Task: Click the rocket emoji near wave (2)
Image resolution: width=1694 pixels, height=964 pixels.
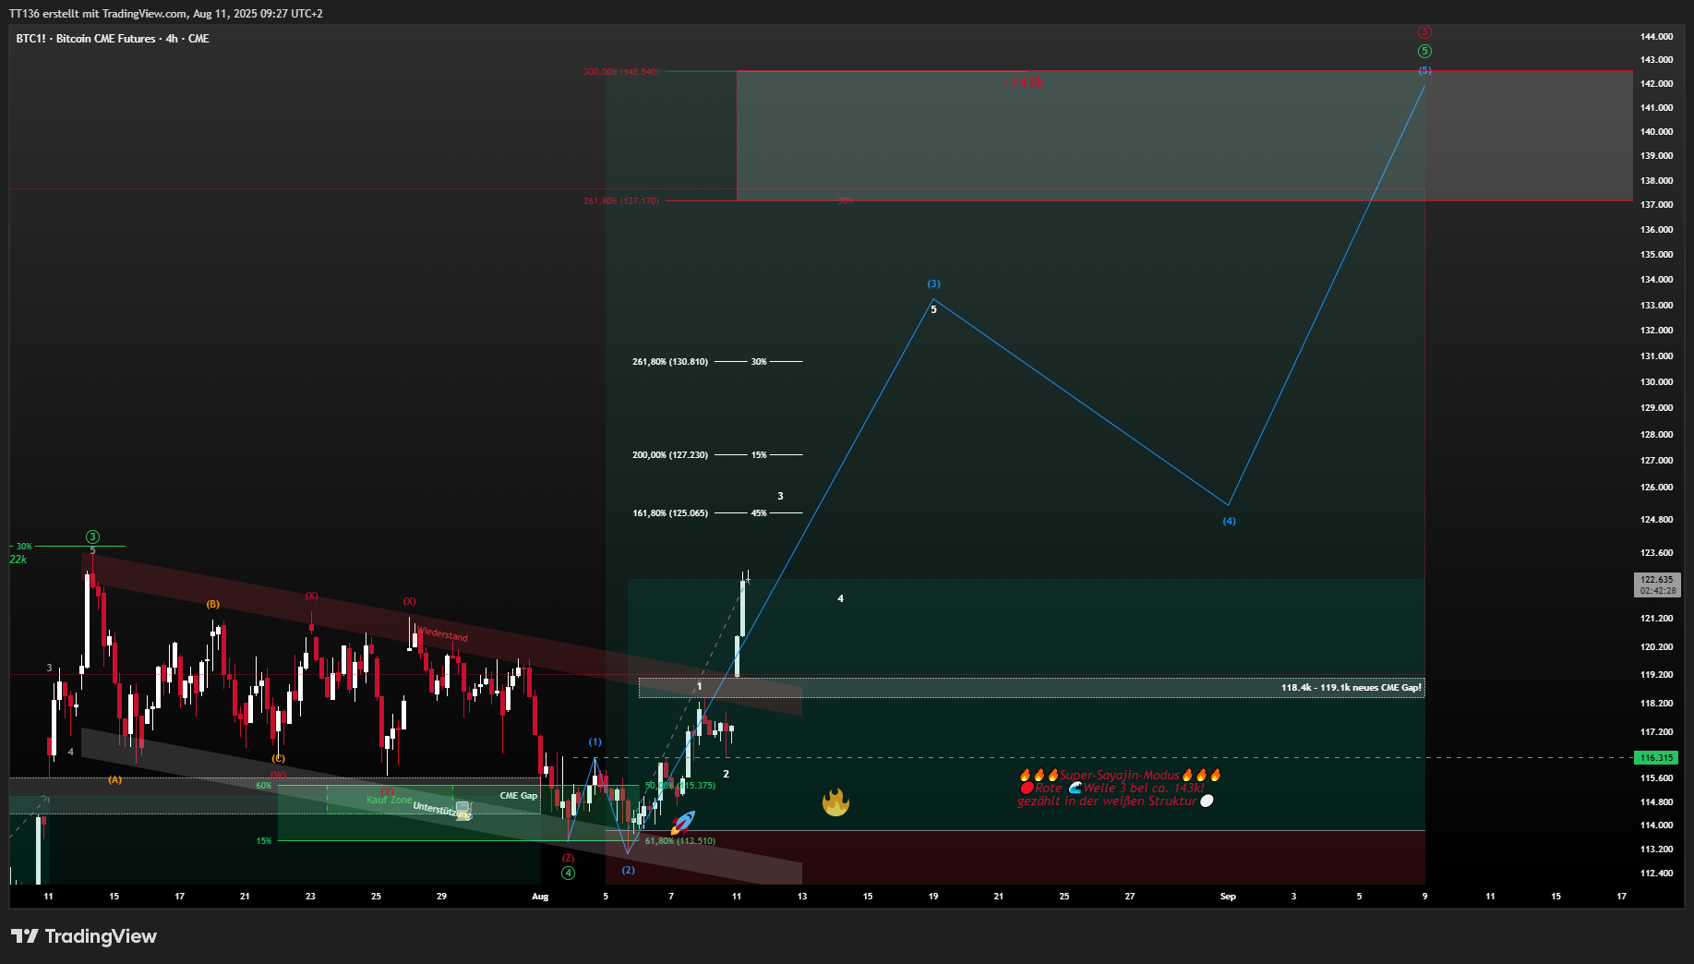Action: 682,822
